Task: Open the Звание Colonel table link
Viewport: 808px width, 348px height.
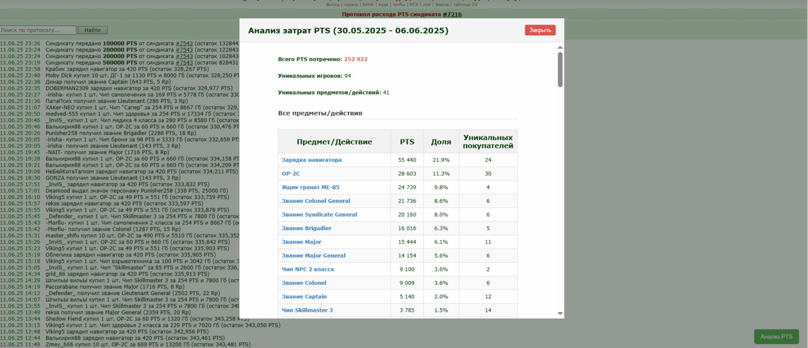Action: coord(304,283)
